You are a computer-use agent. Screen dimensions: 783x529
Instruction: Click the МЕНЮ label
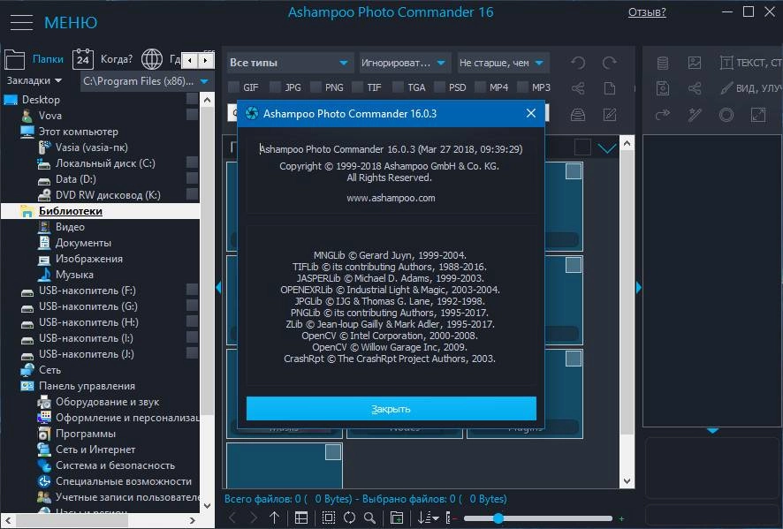point(71,22)
